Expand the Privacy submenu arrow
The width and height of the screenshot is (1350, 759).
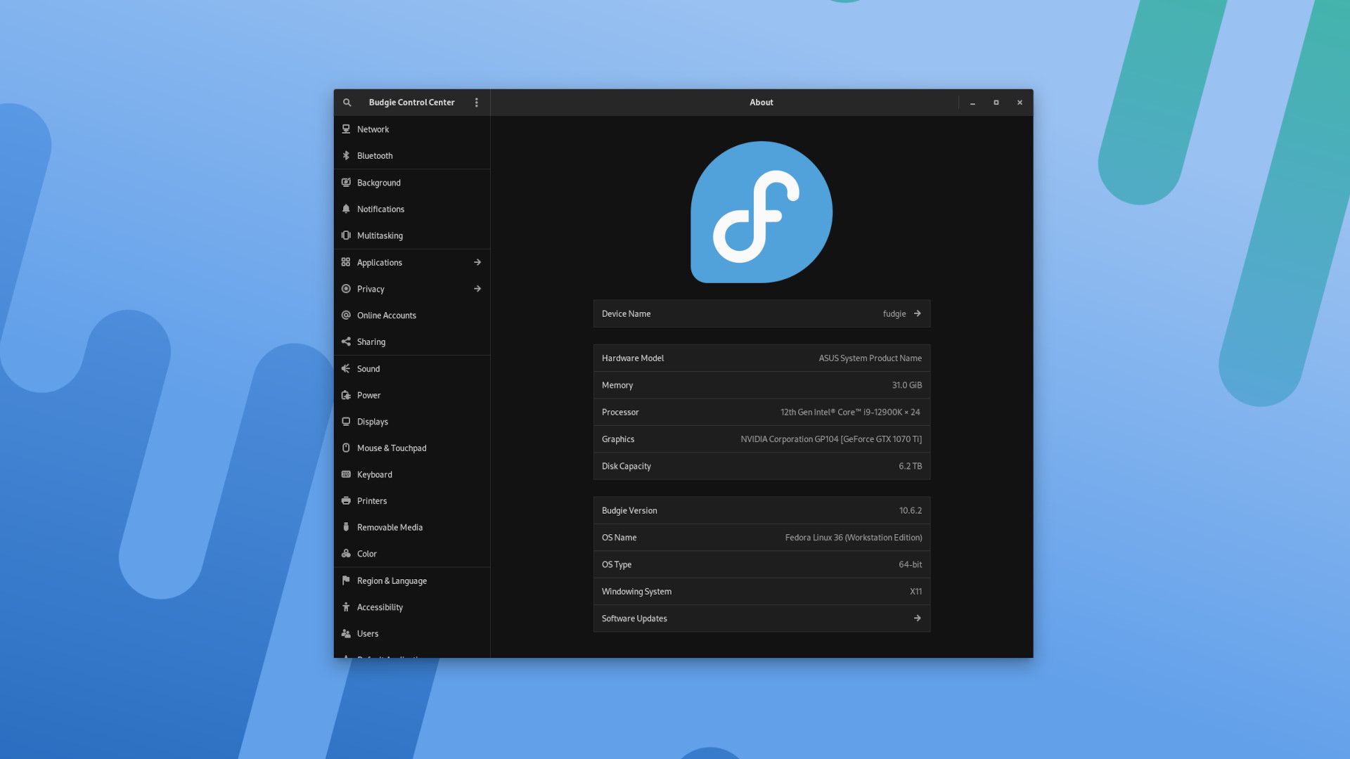(477, 289)
